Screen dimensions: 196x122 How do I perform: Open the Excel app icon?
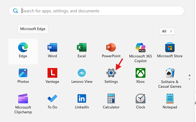[x=82, y=48]
